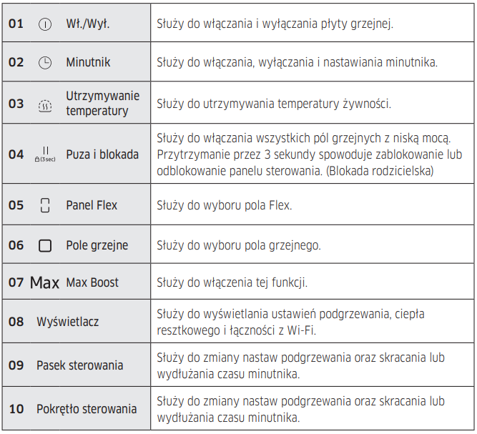
Task: Click the Panel Flex label text
Action: [x=92, y=206]
